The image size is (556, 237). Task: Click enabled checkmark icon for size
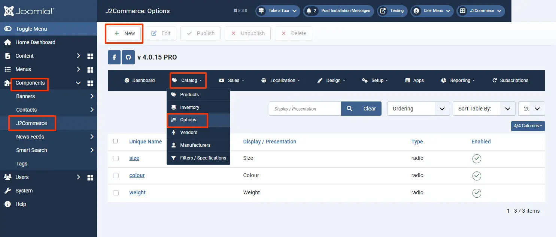pyautogui.click(x=477, y=158)
